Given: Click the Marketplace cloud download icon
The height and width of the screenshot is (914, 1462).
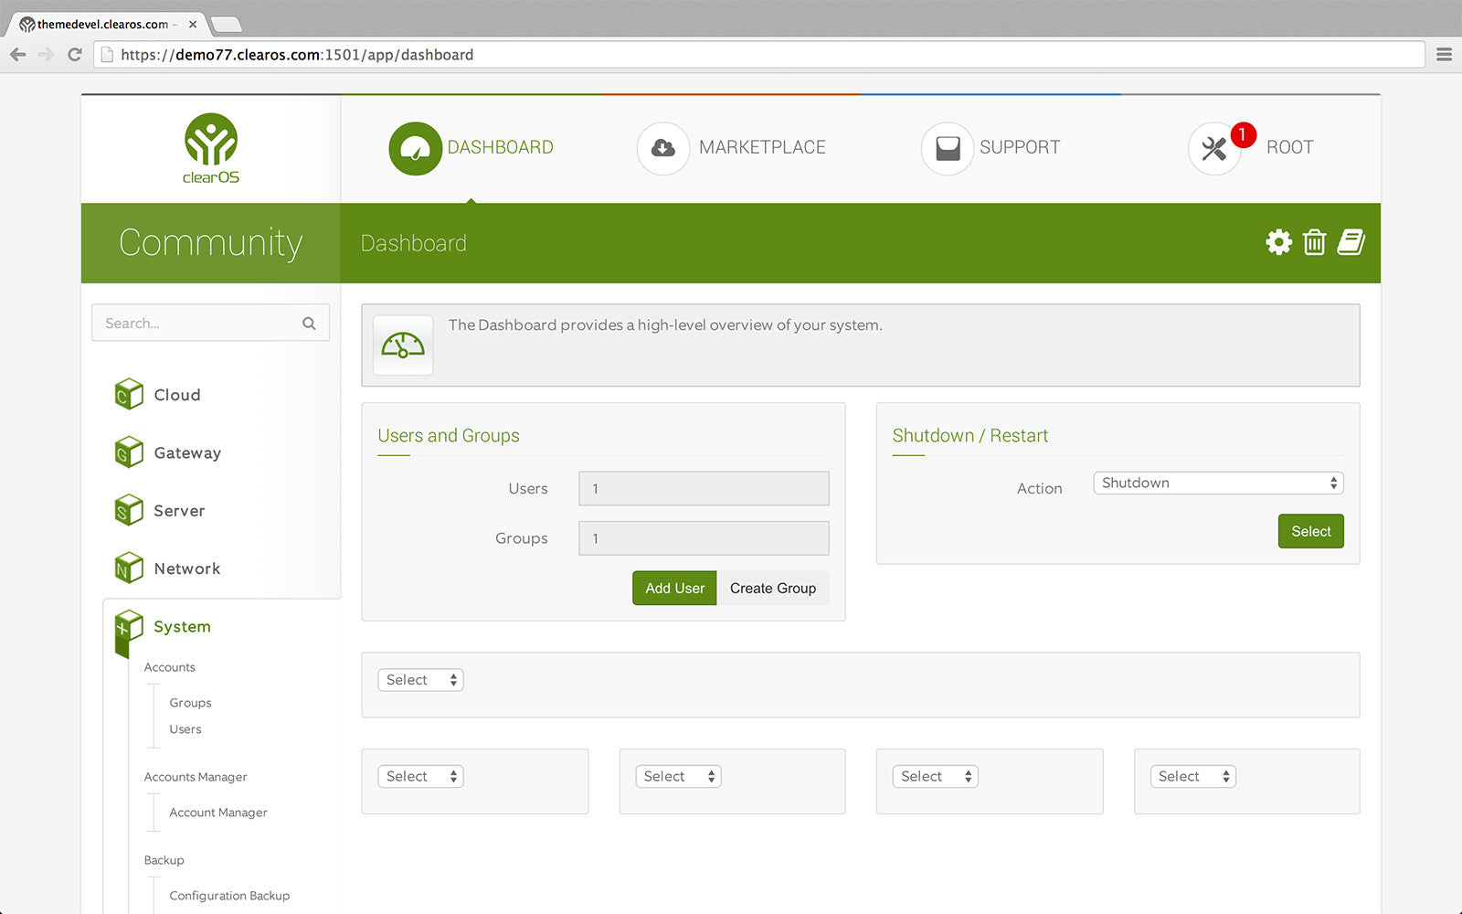Looking at the screenshot, I should pyautogui.click(x=663, y=148).
